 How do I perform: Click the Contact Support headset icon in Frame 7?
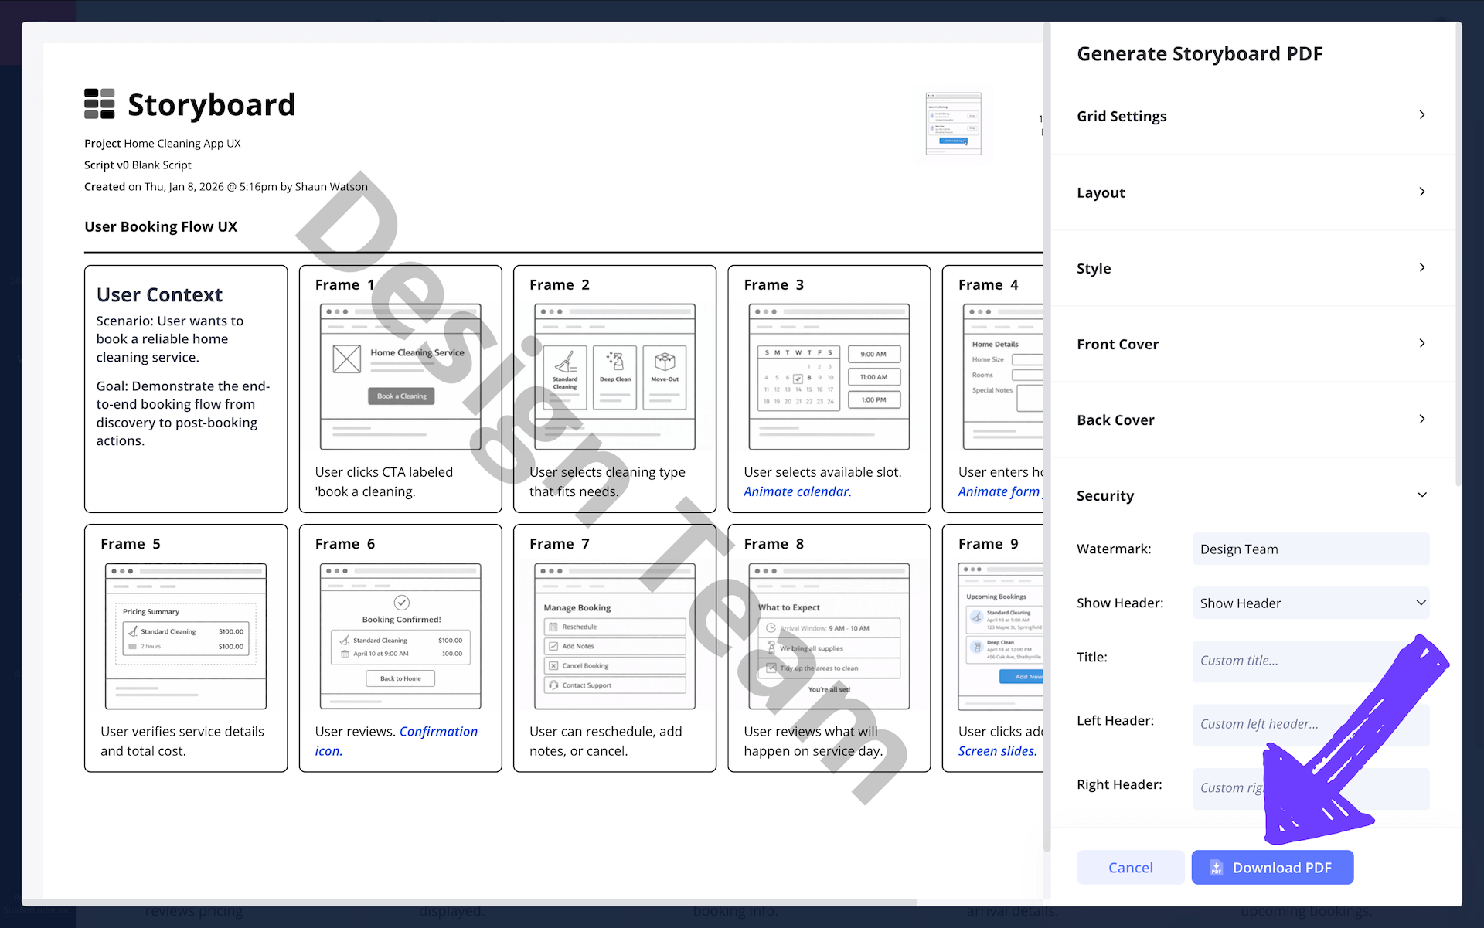[x=554, y=685]
